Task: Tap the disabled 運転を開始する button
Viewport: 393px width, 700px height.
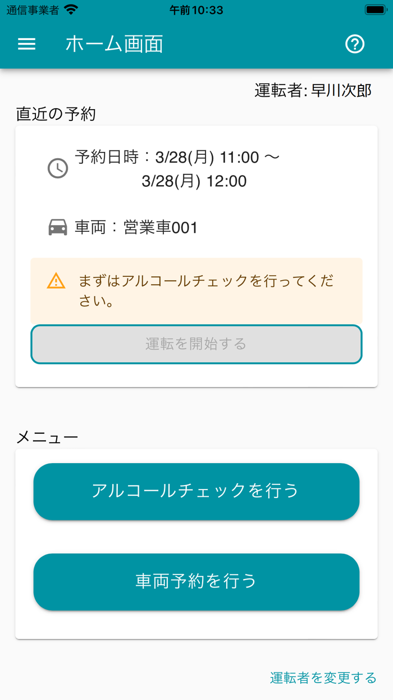Action: click(196, 344)
